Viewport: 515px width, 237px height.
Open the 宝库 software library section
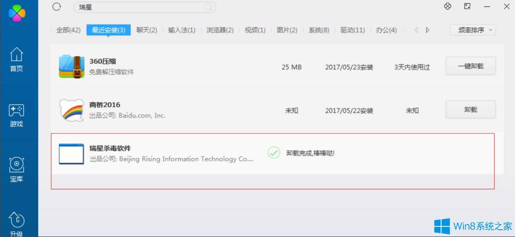coord(16,170)
